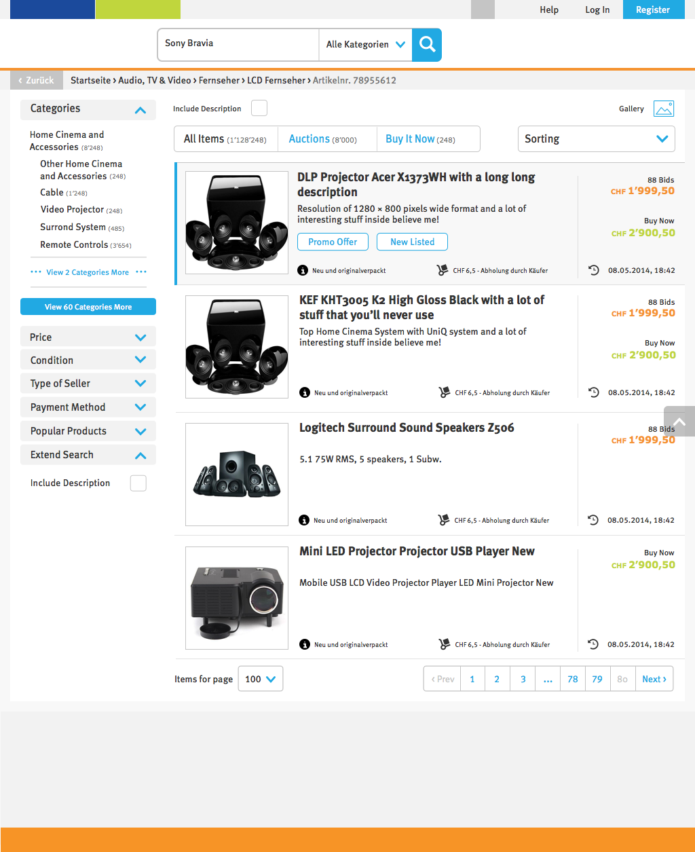This screenshot has width=695, height=852.
Task: Open Logitech speakers thumbnail image
Action: point(237,475)
